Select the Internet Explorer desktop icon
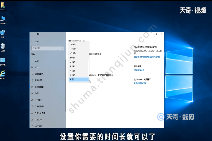The height and width of the screenshot is (141, 212). coord(3,75)
